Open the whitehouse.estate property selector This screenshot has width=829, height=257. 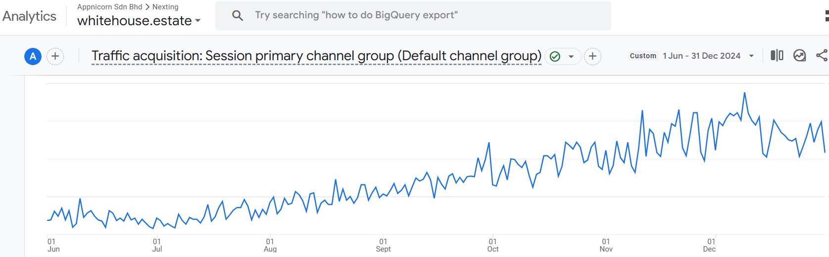coord(139,21)
